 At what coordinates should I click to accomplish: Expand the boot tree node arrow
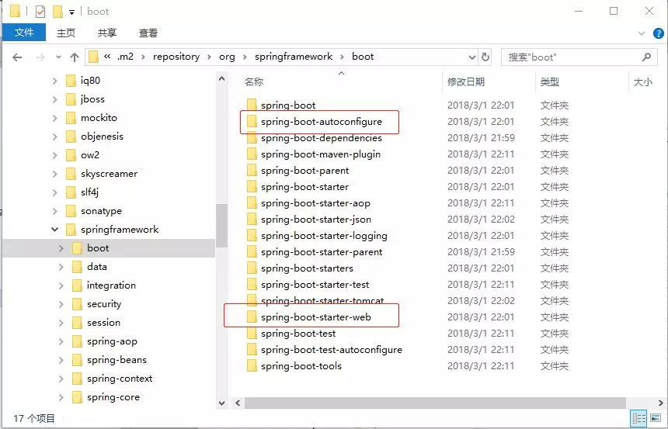(61, 248)
